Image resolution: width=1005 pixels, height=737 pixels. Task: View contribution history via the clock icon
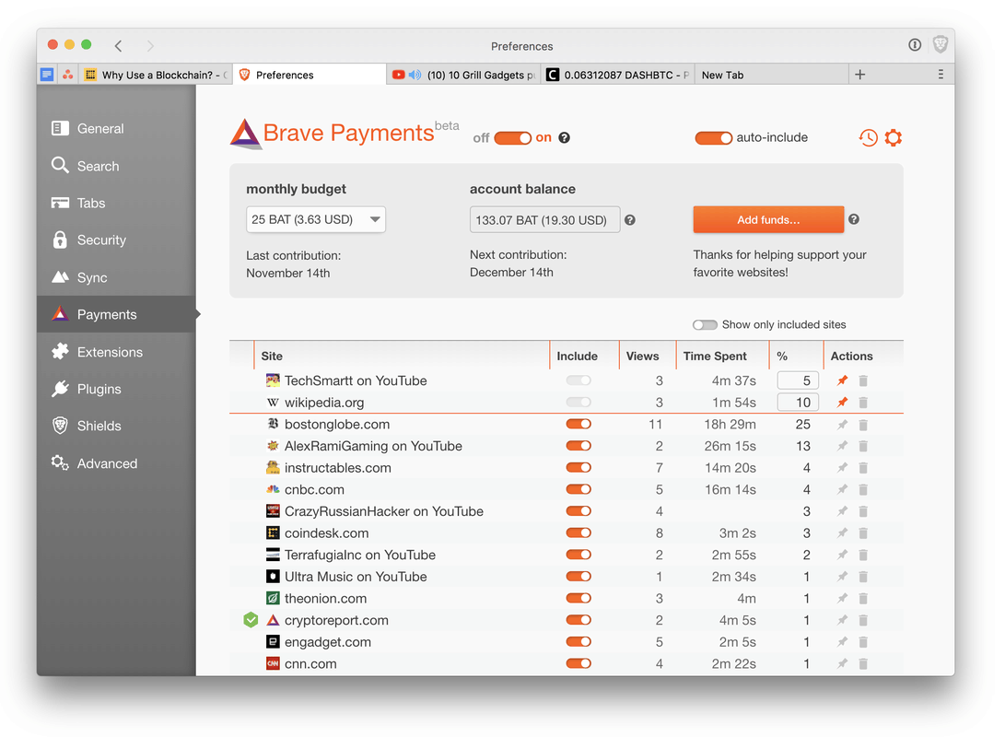[868, 137]
